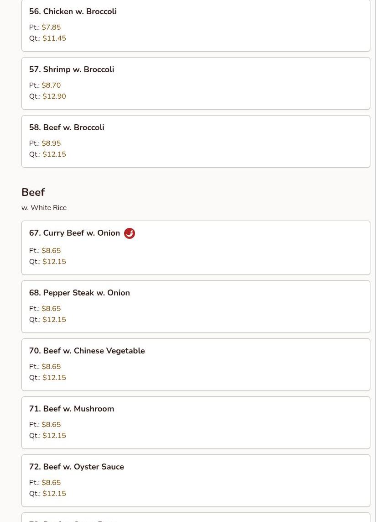Click quart price under Beef w. Oyster Sauce
Screen dimensions: 385x522
pyautogui.click(x=54, y=493)
